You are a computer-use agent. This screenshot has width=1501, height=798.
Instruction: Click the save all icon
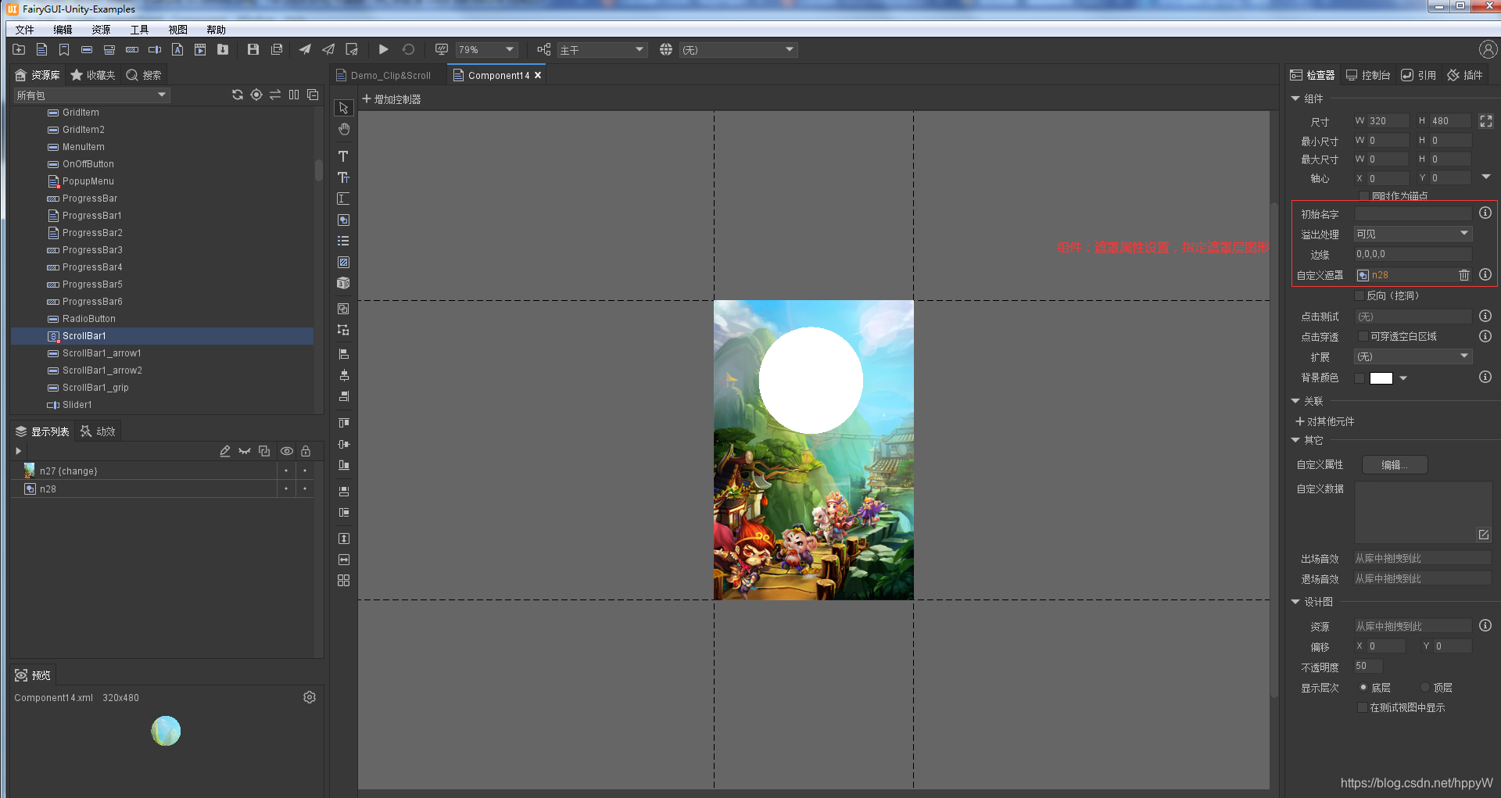276,49
